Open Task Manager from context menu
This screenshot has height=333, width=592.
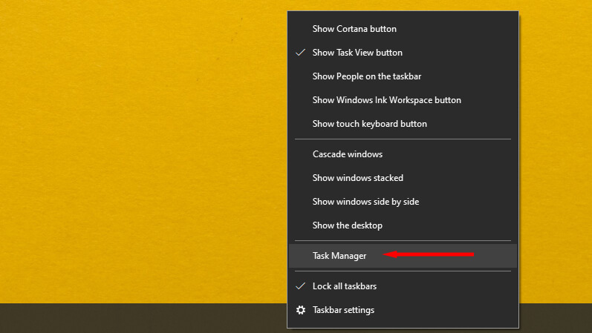click(x=339, y=256)
